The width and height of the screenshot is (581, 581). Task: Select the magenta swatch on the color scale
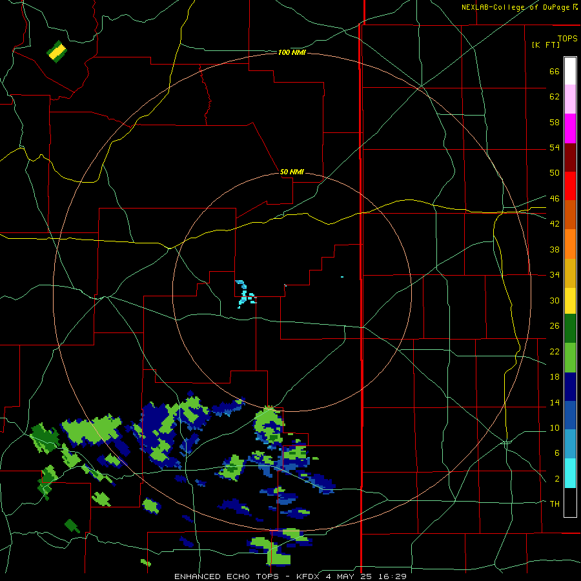coord(570,128)
